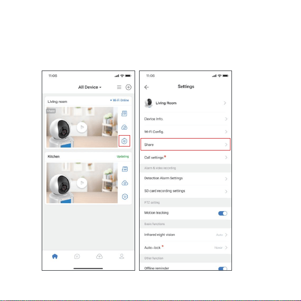Select the Home tab icon
Image resolution: width=301 pixels, height=301 pixels.
55,256
